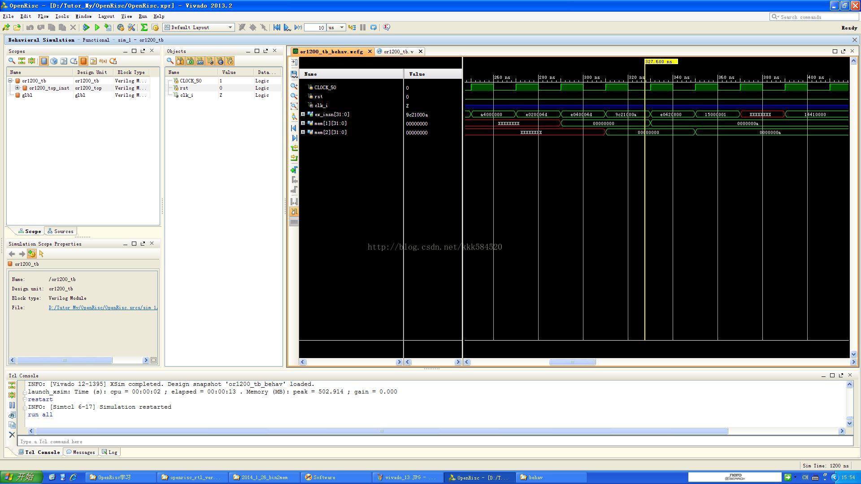861x484 pixels.
Task: Click the Search commands field
Action: (814, 17)
